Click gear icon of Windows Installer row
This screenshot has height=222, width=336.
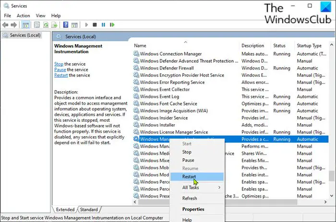tap(136, 125)
